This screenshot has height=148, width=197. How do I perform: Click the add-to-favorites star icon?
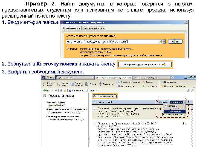click(x=176, y=86)
